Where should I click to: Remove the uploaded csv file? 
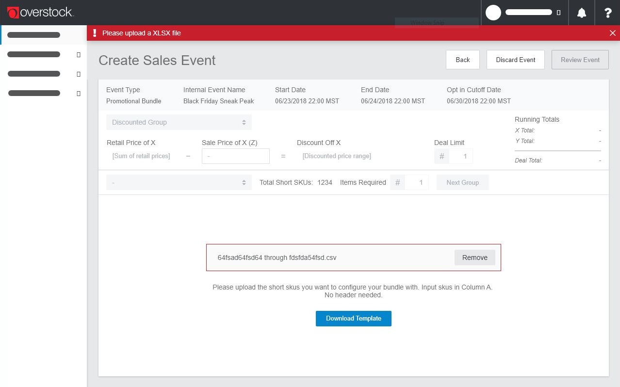tap(474, 258)
